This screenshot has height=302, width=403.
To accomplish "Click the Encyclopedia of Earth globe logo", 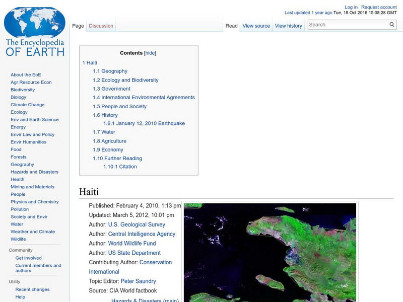I will (35, 30).
